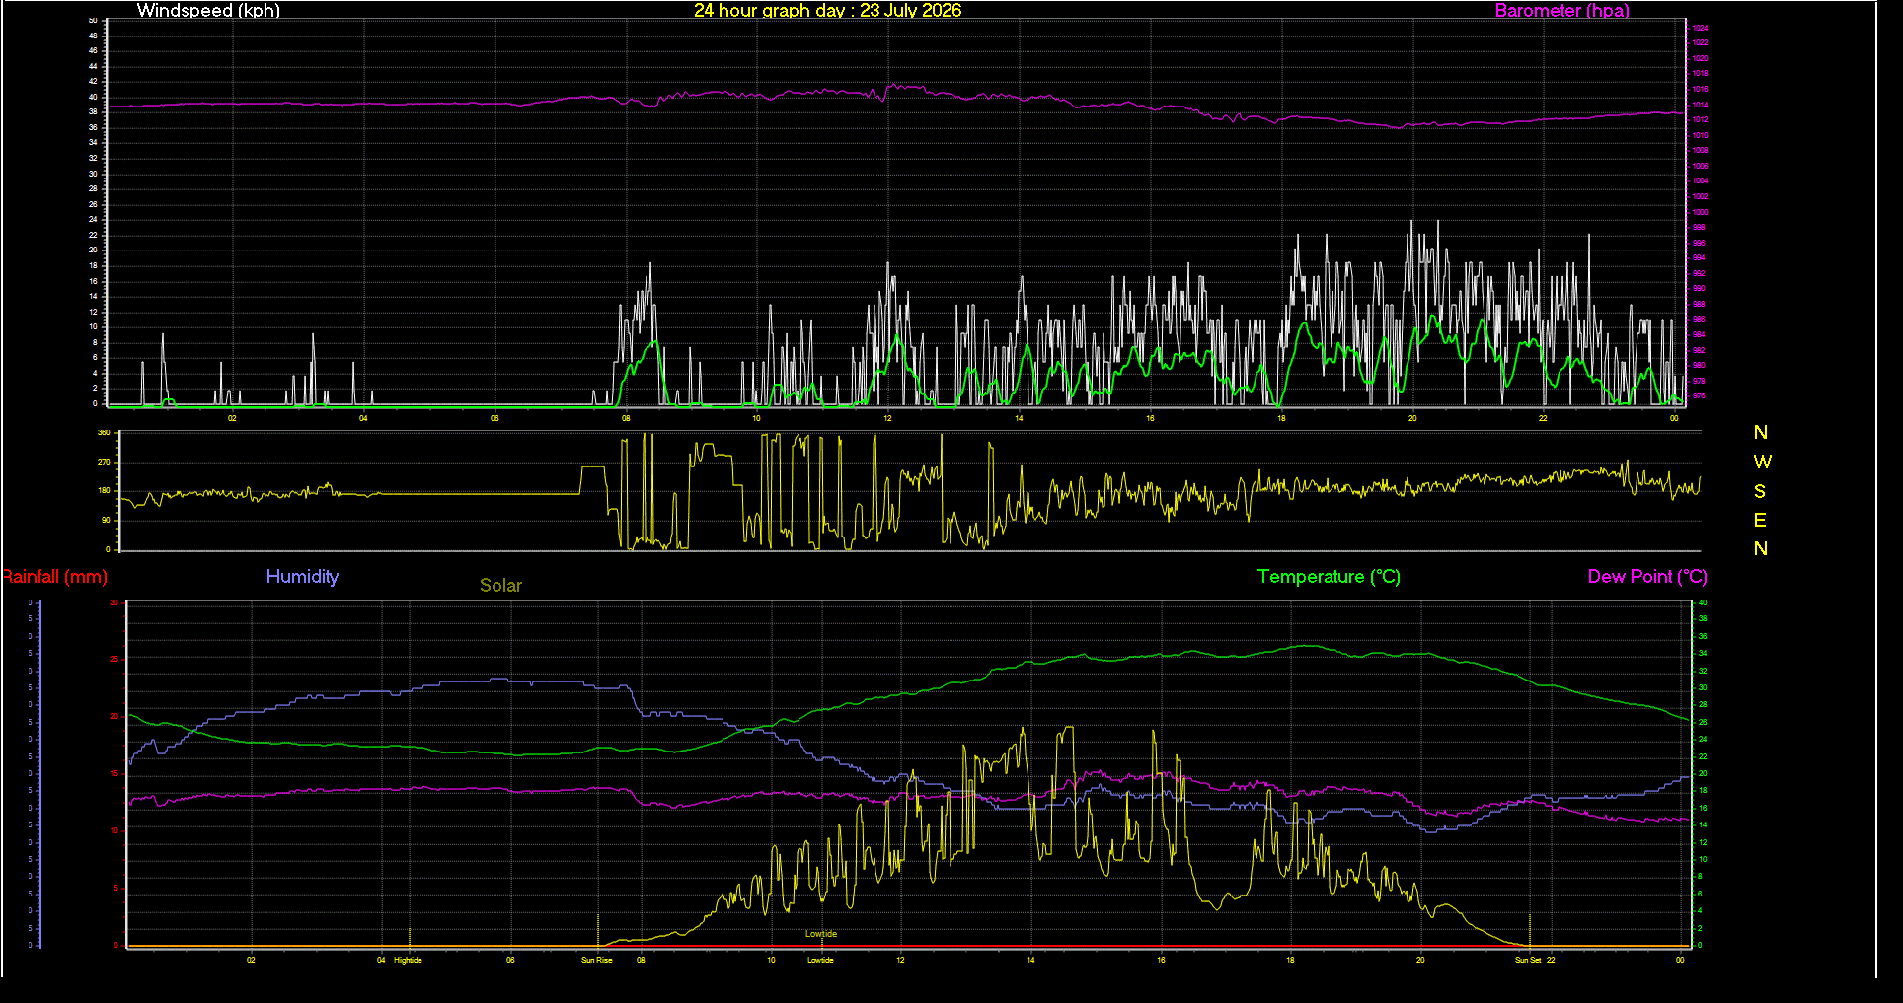Click the magenta Dew Point (°C) label
This screenshot has width=1903, height=1003.
point(1647,577)
